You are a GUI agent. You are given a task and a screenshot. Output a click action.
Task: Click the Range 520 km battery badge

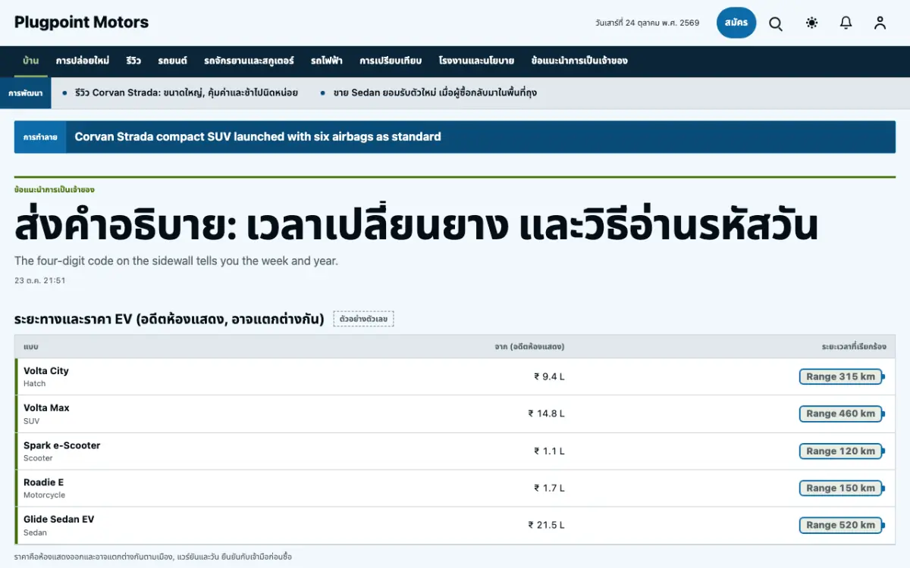click(841, 526)
